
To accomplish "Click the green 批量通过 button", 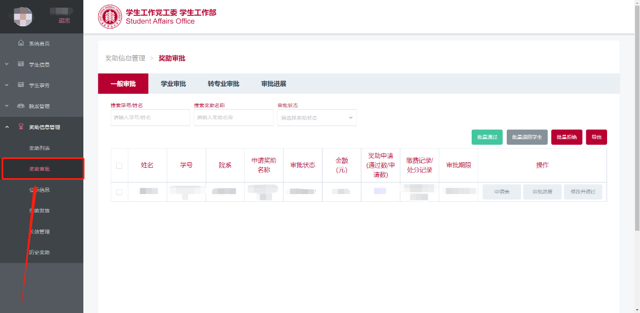I will pyautogui.click(x=487, y=137).
